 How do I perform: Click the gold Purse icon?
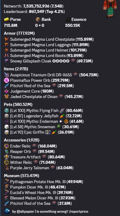[7, 20]
